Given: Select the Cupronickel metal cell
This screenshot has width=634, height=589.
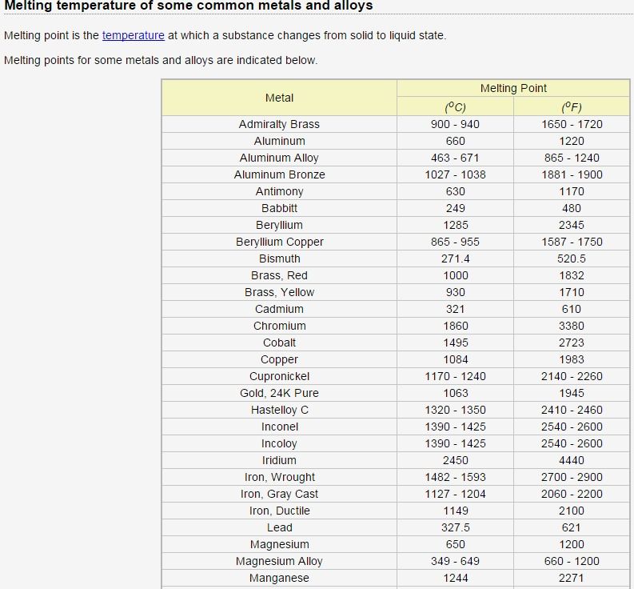Looking at the screenshot, I should [279, 376].
